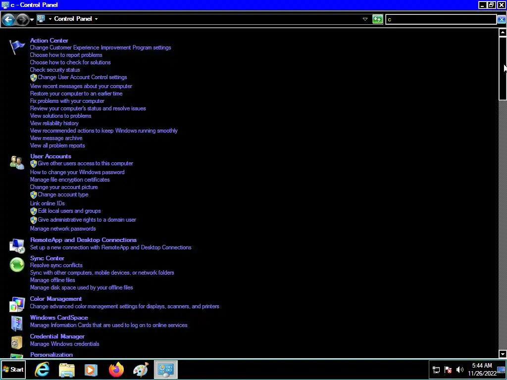Click Choose how to report problems
Screen dimensions: 507x380
66,55
